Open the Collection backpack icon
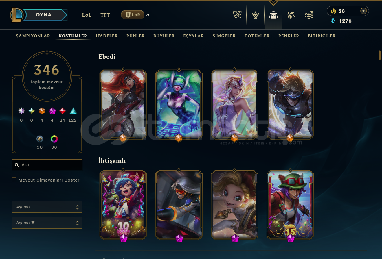The width and height of the screenshot is (382, 259). tap(273, 15)
